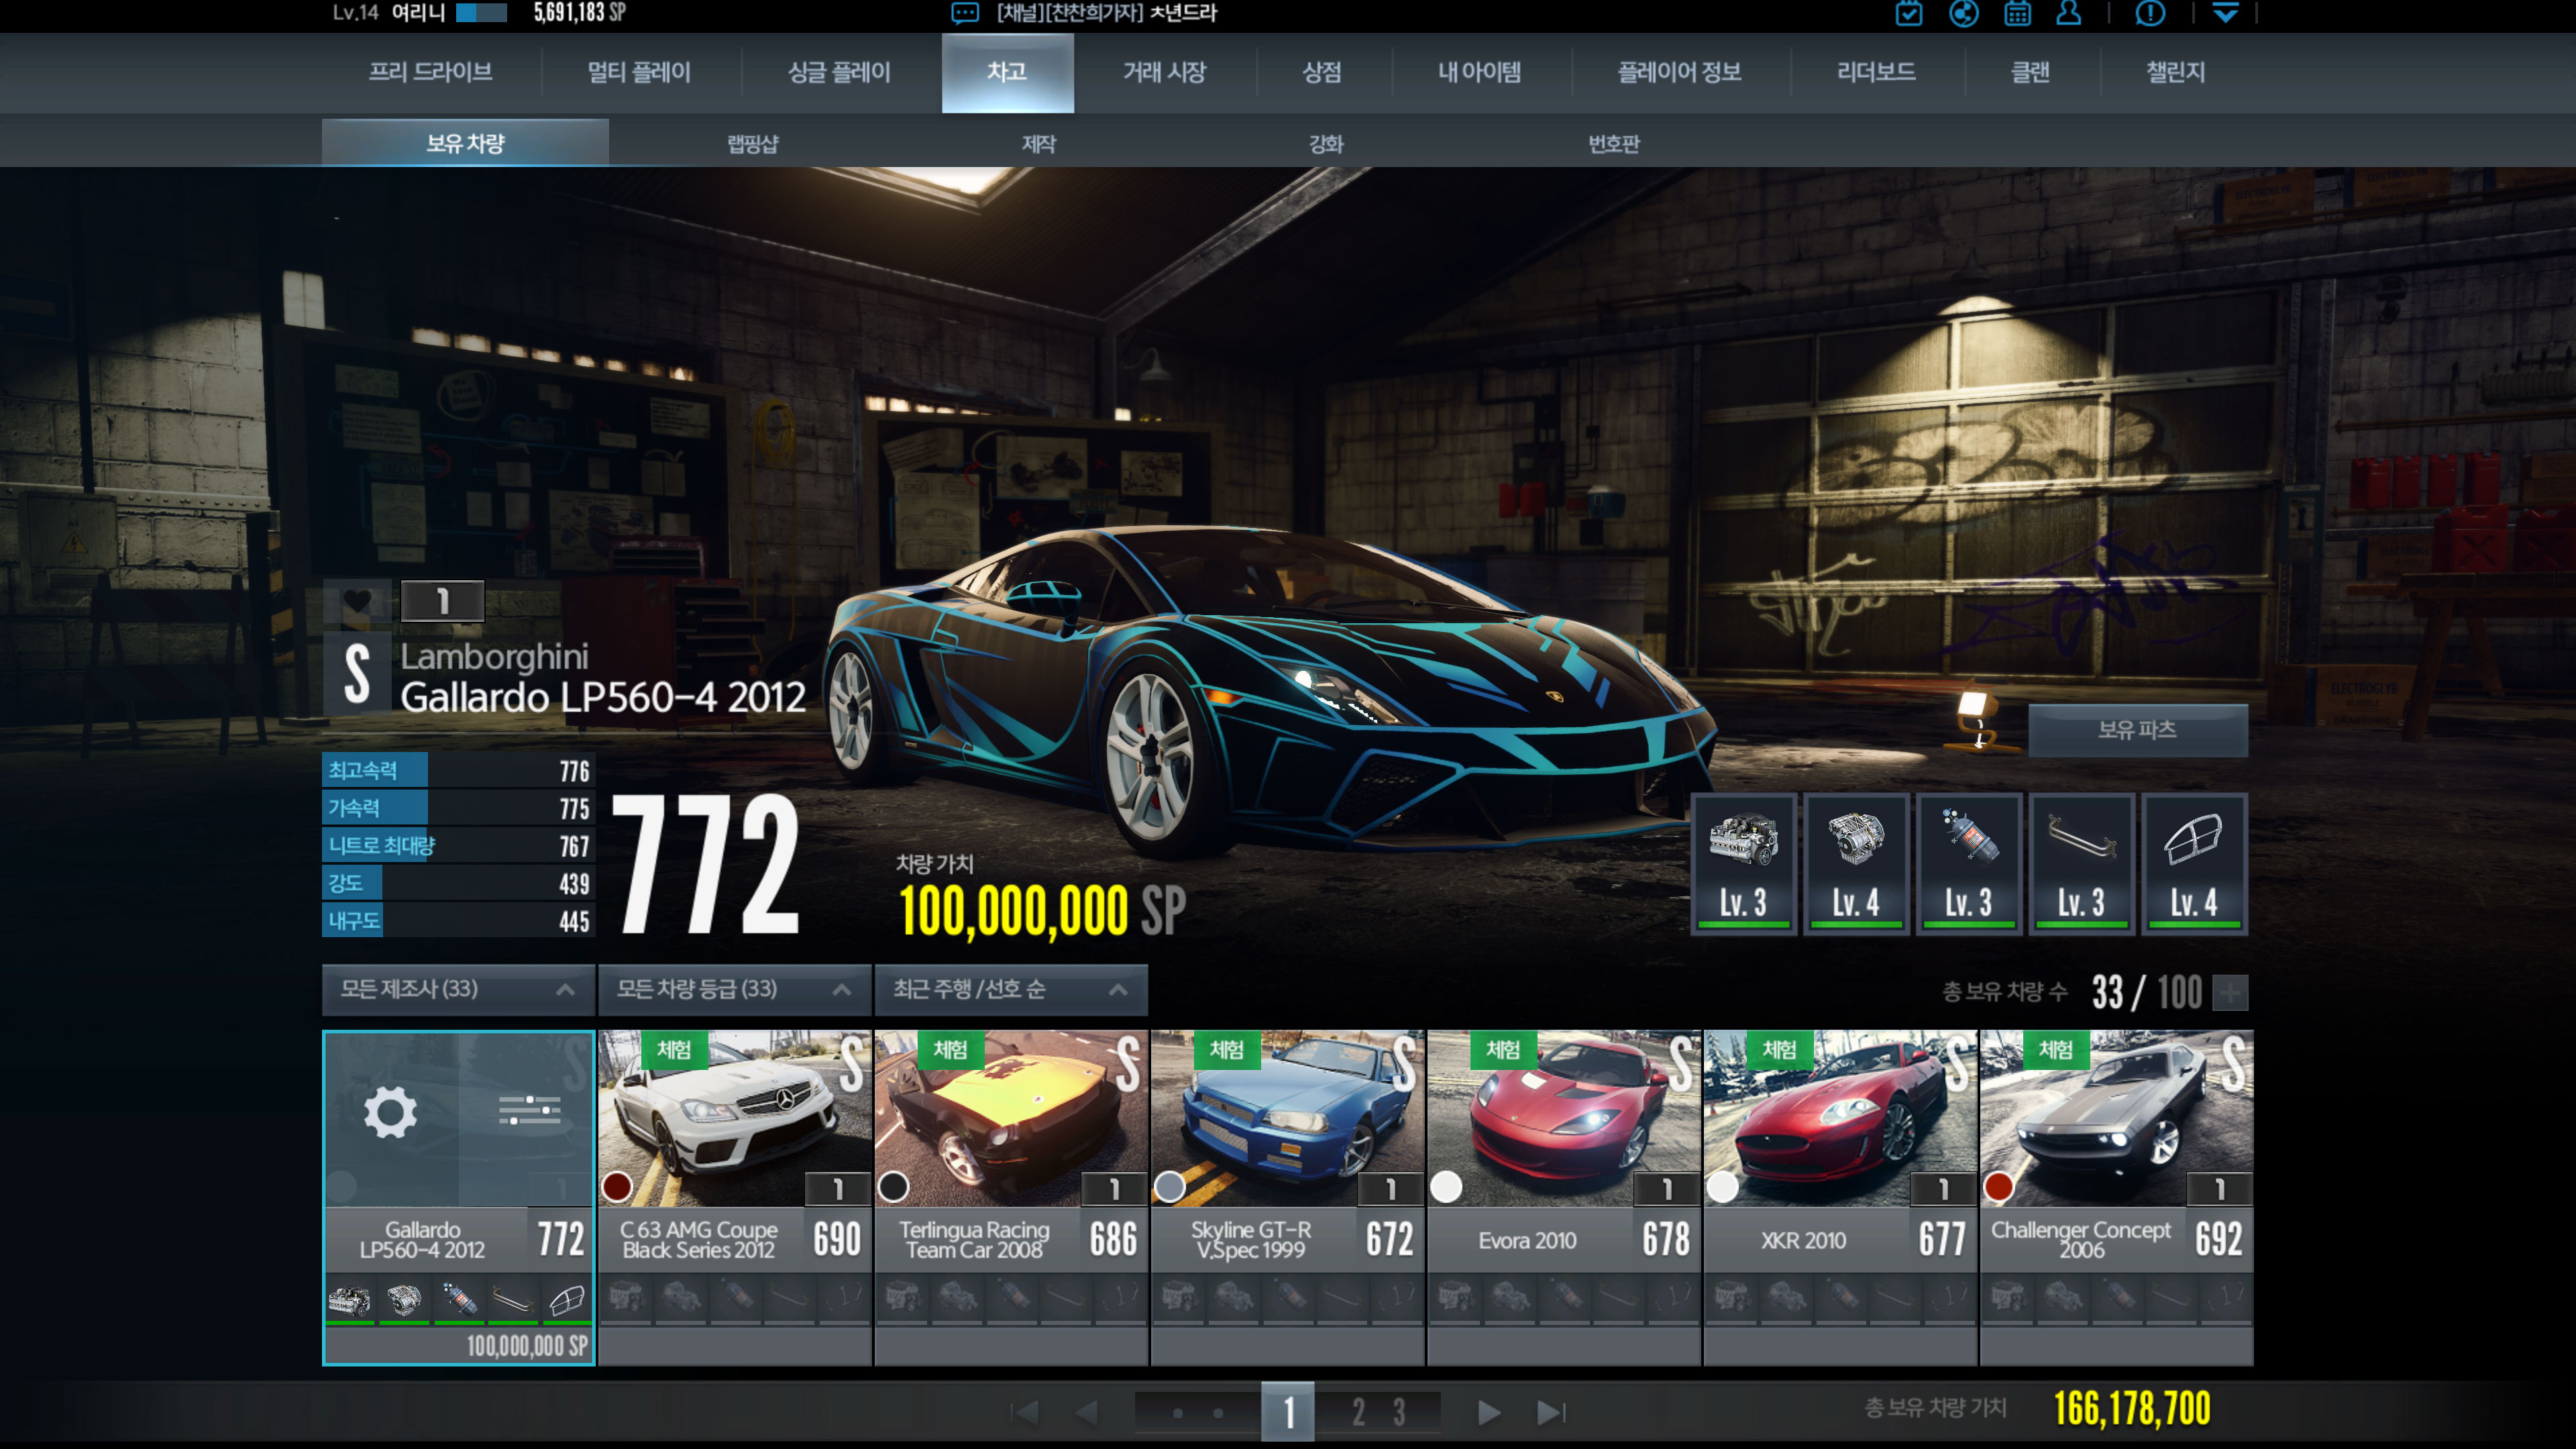This screenshot has width=2576, height=1449.
Task: Go to page 2 of the car list
Action: point(1358,1412)
